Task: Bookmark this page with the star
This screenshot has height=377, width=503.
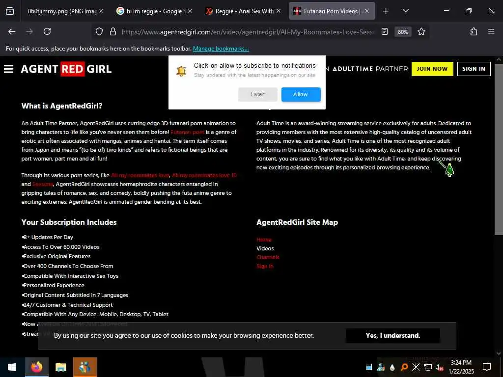Action: coord(421,32)
